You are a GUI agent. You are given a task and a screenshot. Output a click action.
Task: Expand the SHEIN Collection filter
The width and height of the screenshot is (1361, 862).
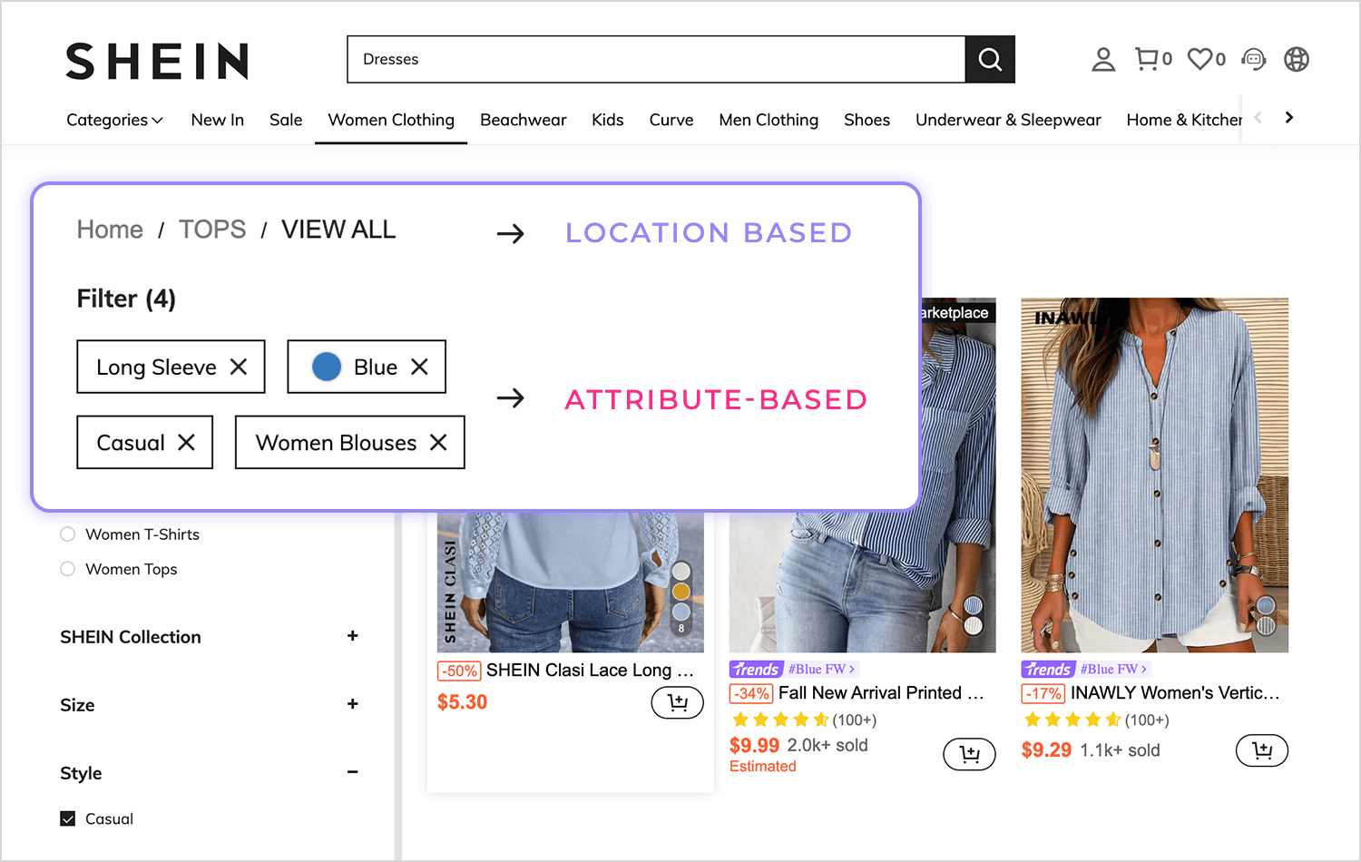[352, 636]
